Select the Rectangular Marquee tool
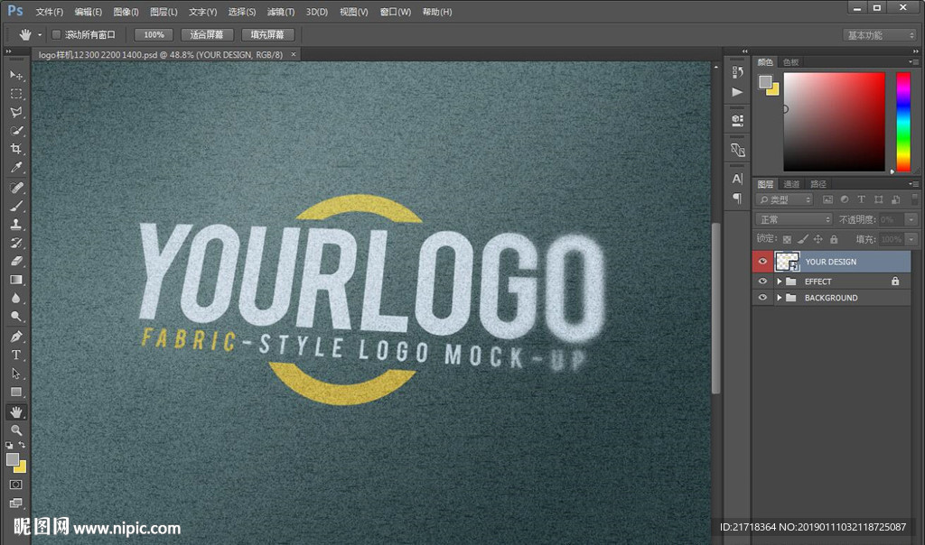 (x=16, y=94)
